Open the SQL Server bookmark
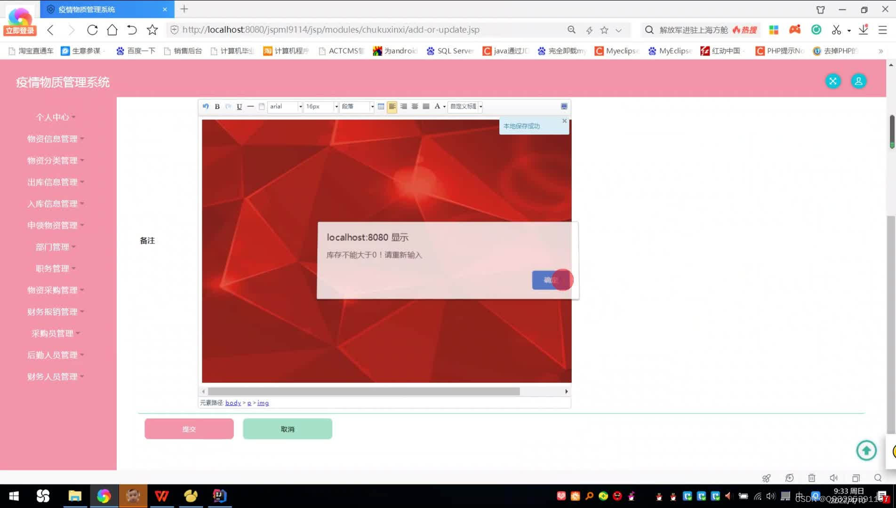This screenshot has width=896, height=508. [449, 51]
